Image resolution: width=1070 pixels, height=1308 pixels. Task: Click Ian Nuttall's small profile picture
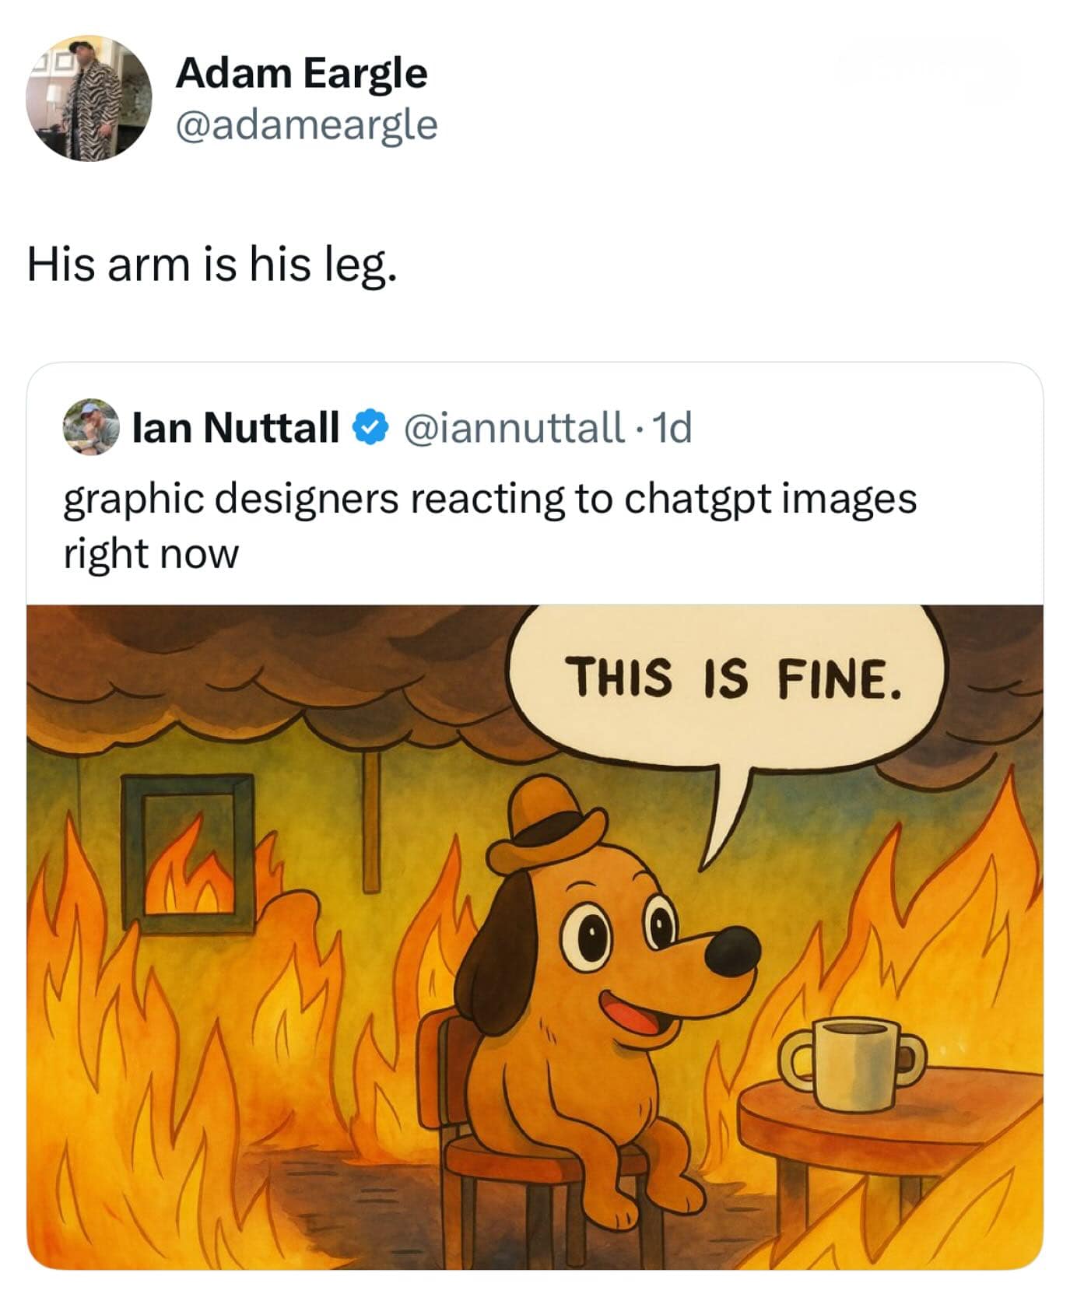point(91,426)
